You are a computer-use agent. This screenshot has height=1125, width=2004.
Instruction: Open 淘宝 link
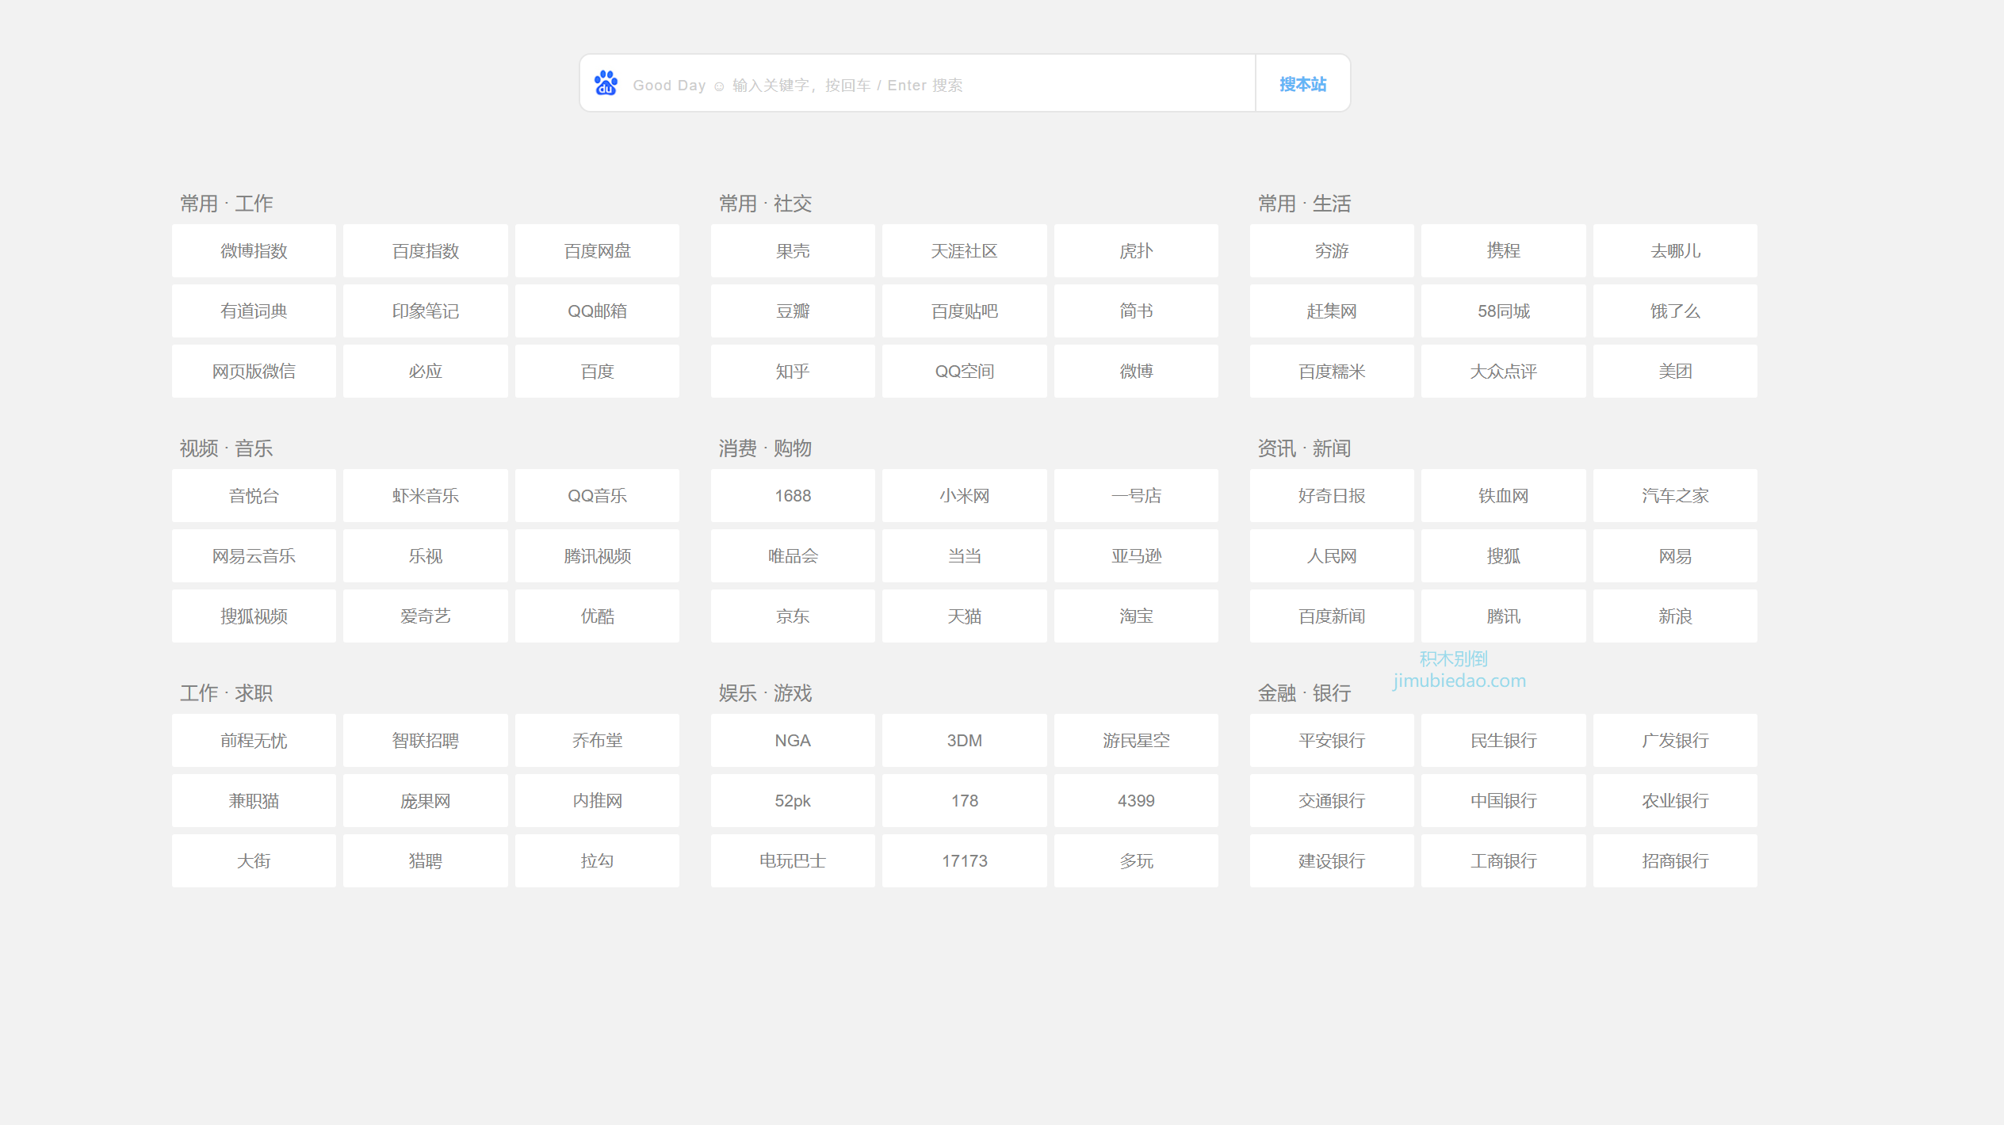point(1136,616)
